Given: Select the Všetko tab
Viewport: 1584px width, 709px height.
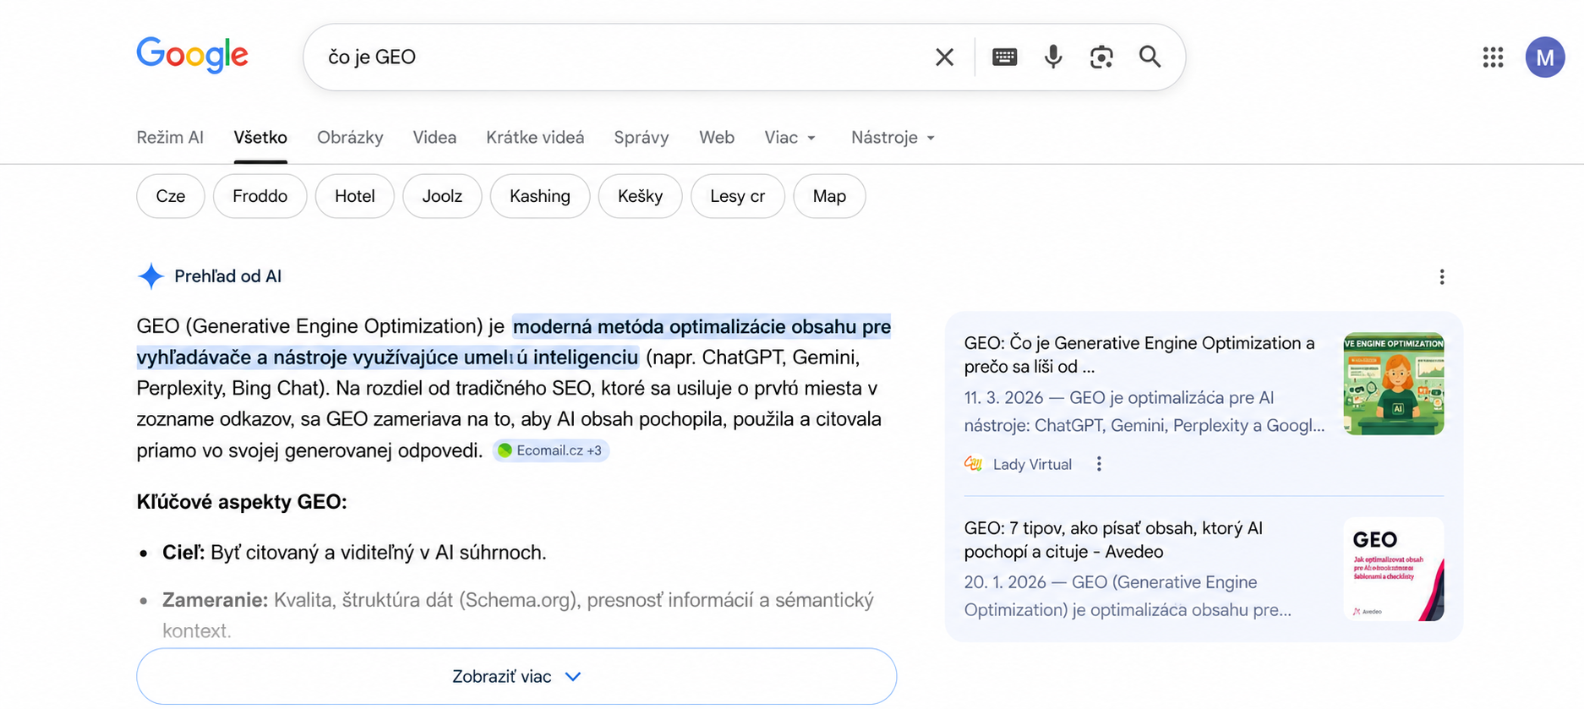Looking at the screenshot, I should [260, 137].
